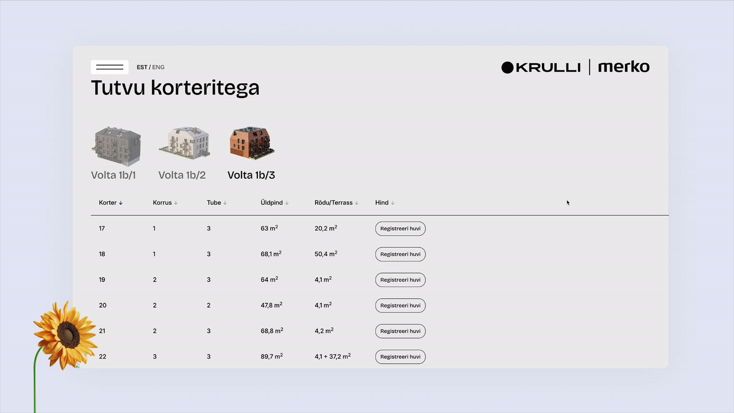Sort table by Korrus column

click(165, 202)
